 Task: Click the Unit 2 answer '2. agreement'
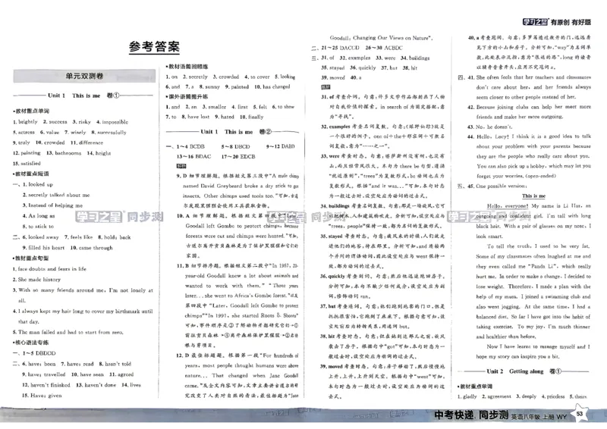(497, 396)
